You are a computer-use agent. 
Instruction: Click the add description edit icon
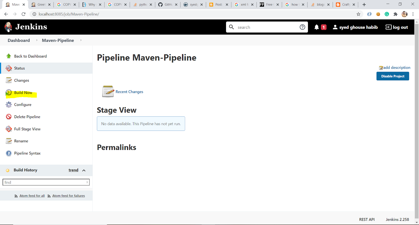(x=381, y=68)
